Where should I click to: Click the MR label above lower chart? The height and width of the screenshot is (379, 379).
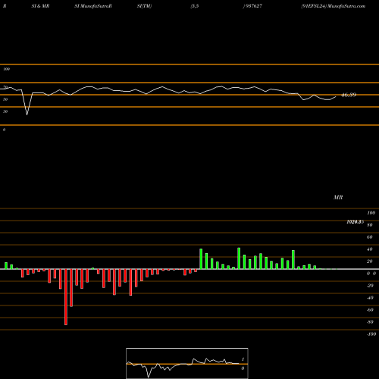click(x=338, y=197)
